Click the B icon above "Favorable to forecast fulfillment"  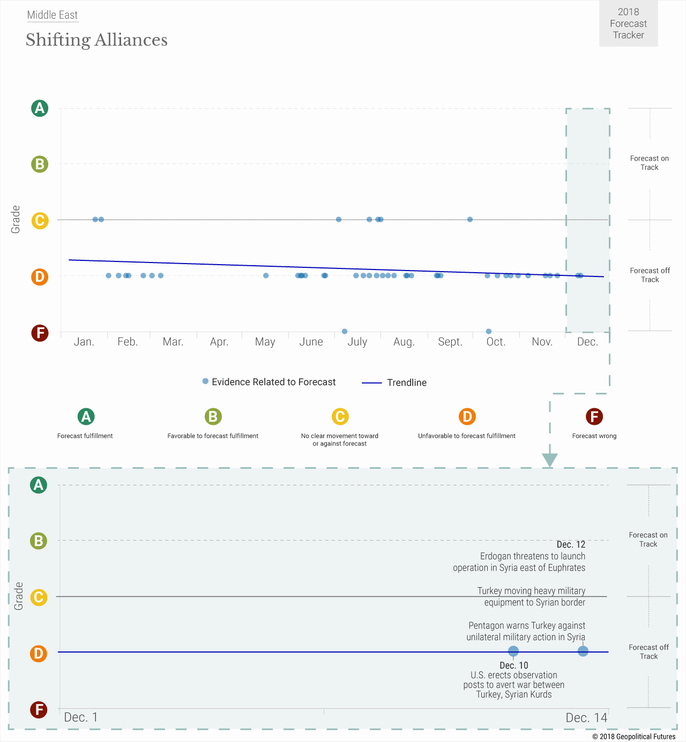pyautogui.click(x=213, y=416)
